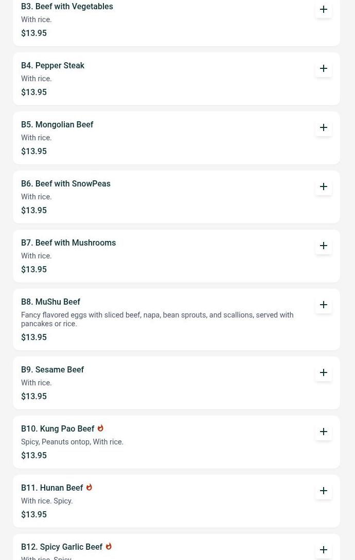This screenshot has height=560, width=355.
Task: Click the spicy flame icon beside Kung Pao Beef
Action: (100, 428)
